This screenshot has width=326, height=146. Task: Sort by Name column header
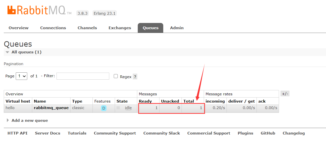point(40,101)
